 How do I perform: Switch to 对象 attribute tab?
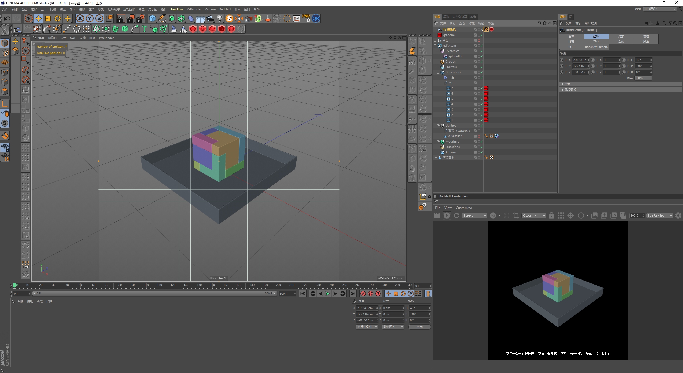click(621, 36)
